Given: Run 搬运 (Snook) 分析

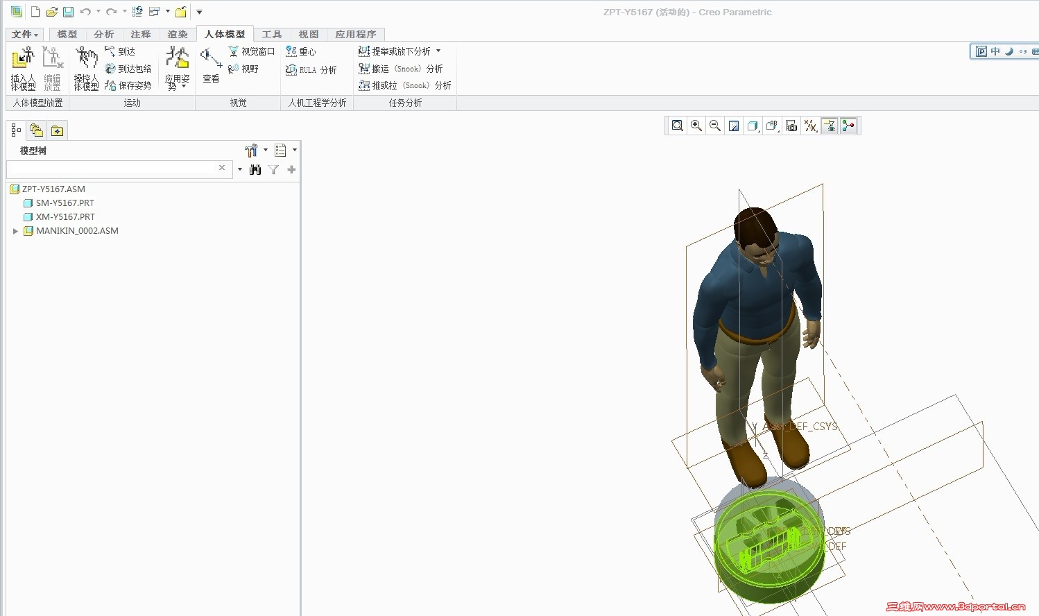Looking at the screenshot, I should pyautogui.click(x=400, y=69).
